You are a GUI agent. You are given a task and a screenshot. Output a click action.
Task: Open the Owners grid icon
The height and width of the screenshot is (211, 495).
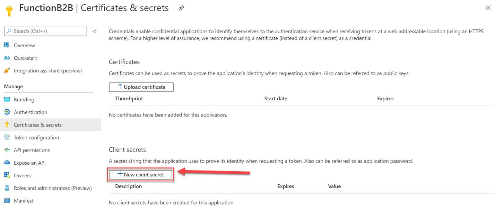coord(7,175)
